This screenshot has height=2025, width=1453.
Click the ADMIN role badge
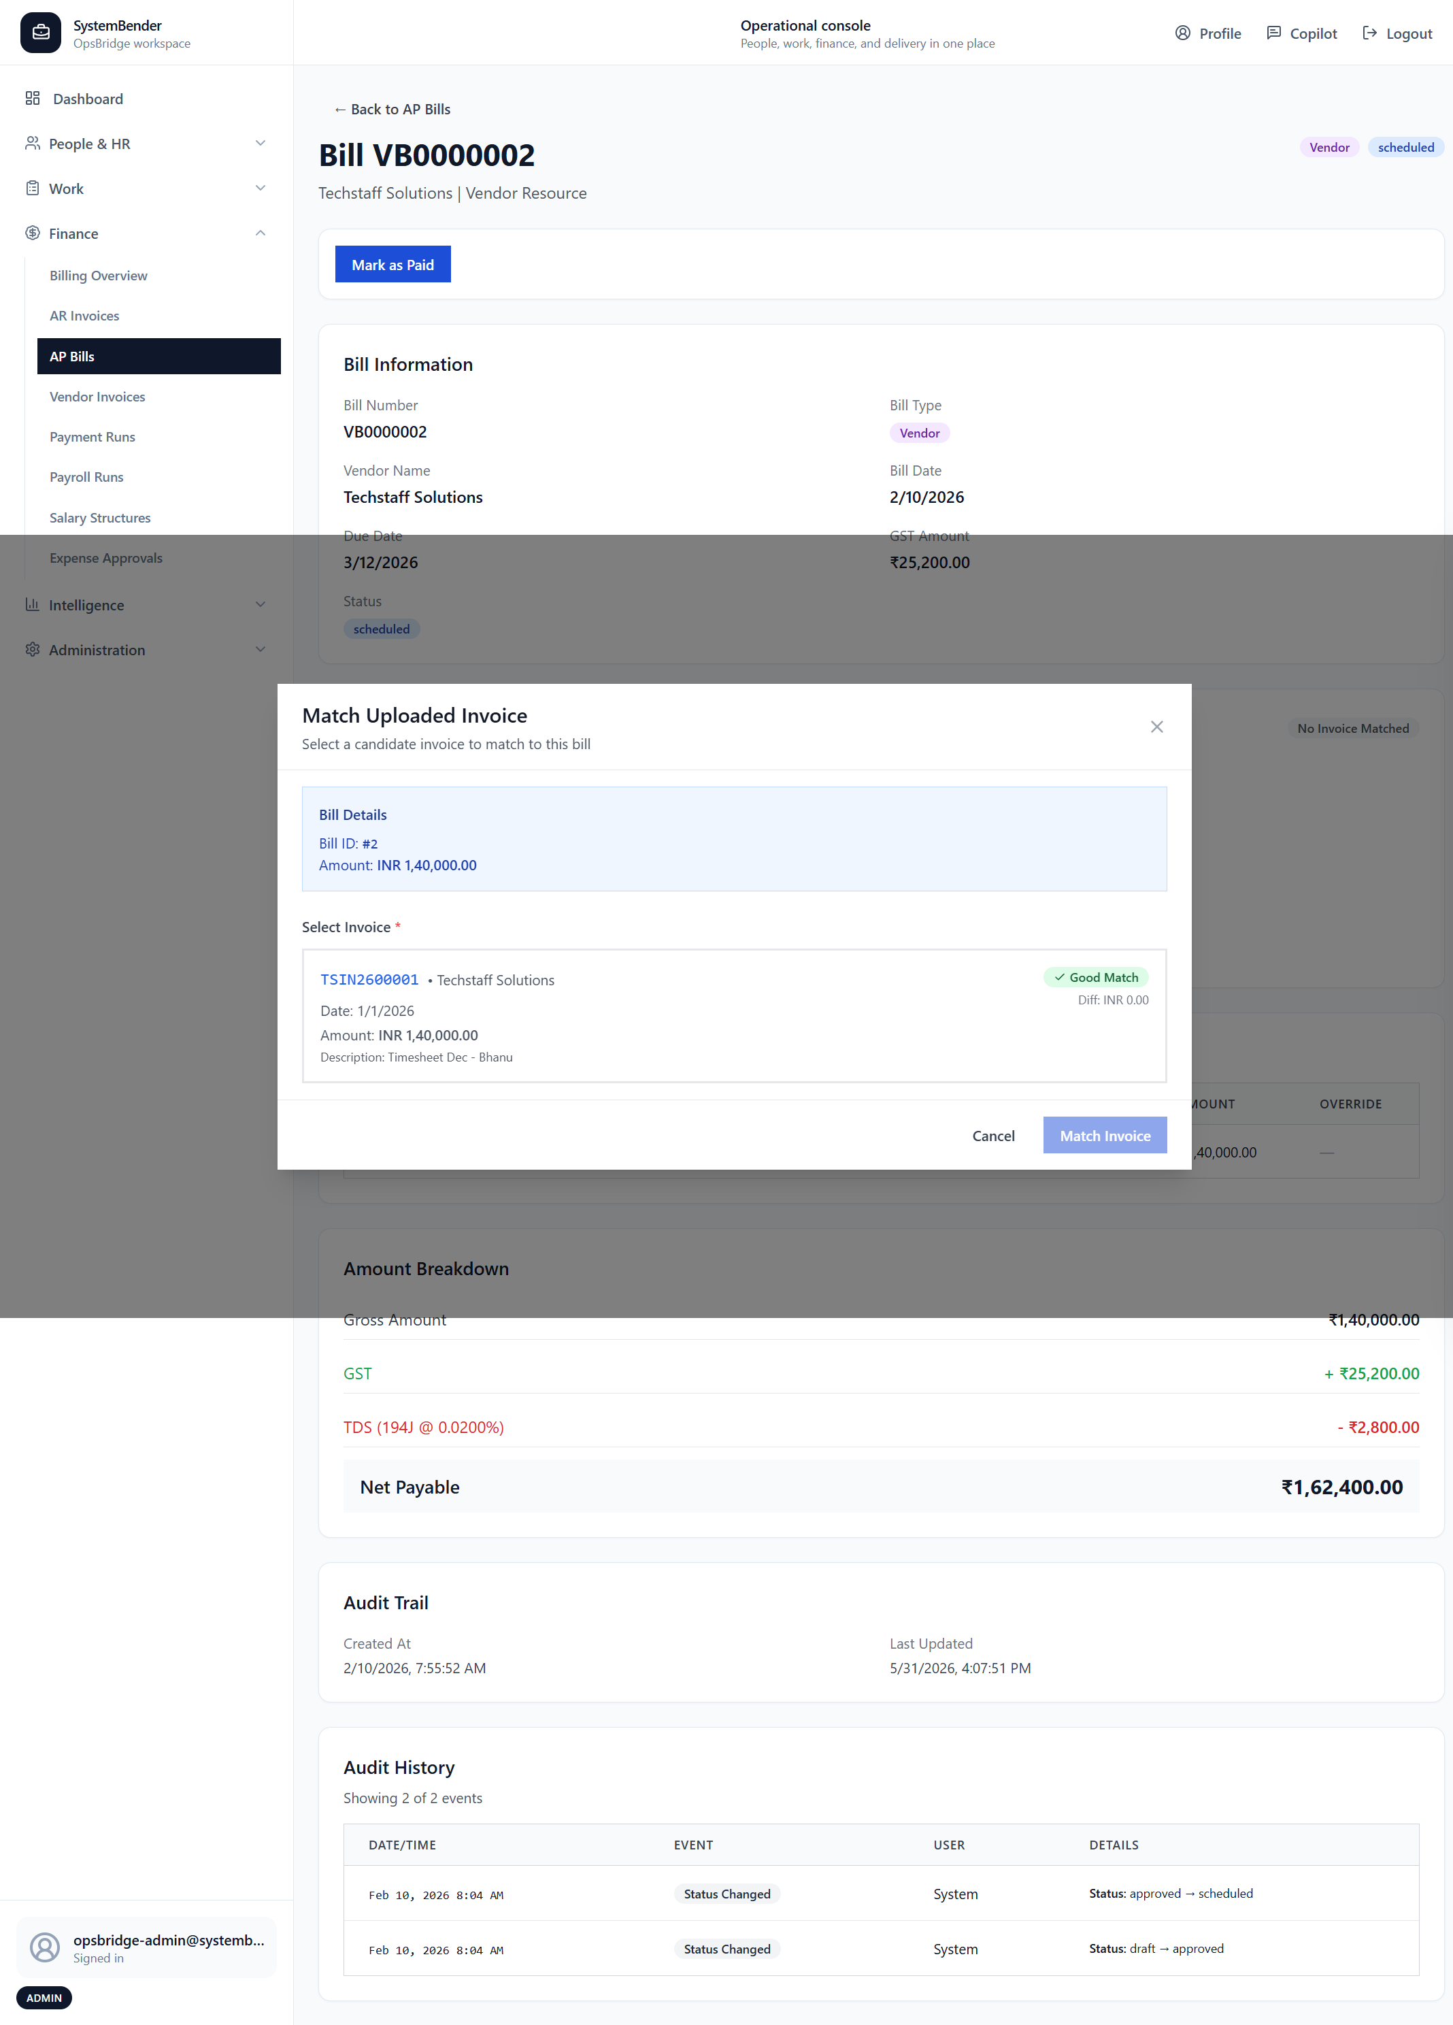click(44, 1998)
